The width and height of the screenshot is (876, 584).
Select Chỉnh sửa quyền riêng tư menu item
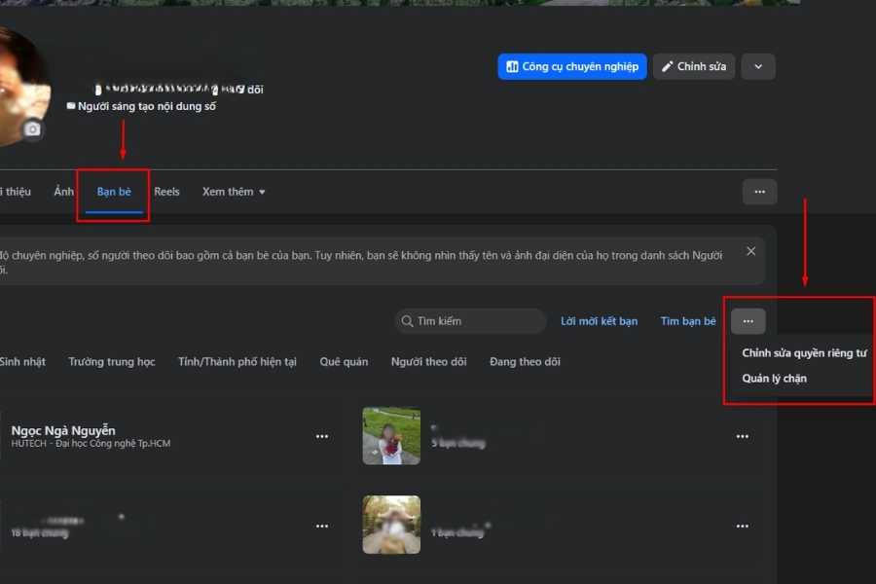coord(804,353)
